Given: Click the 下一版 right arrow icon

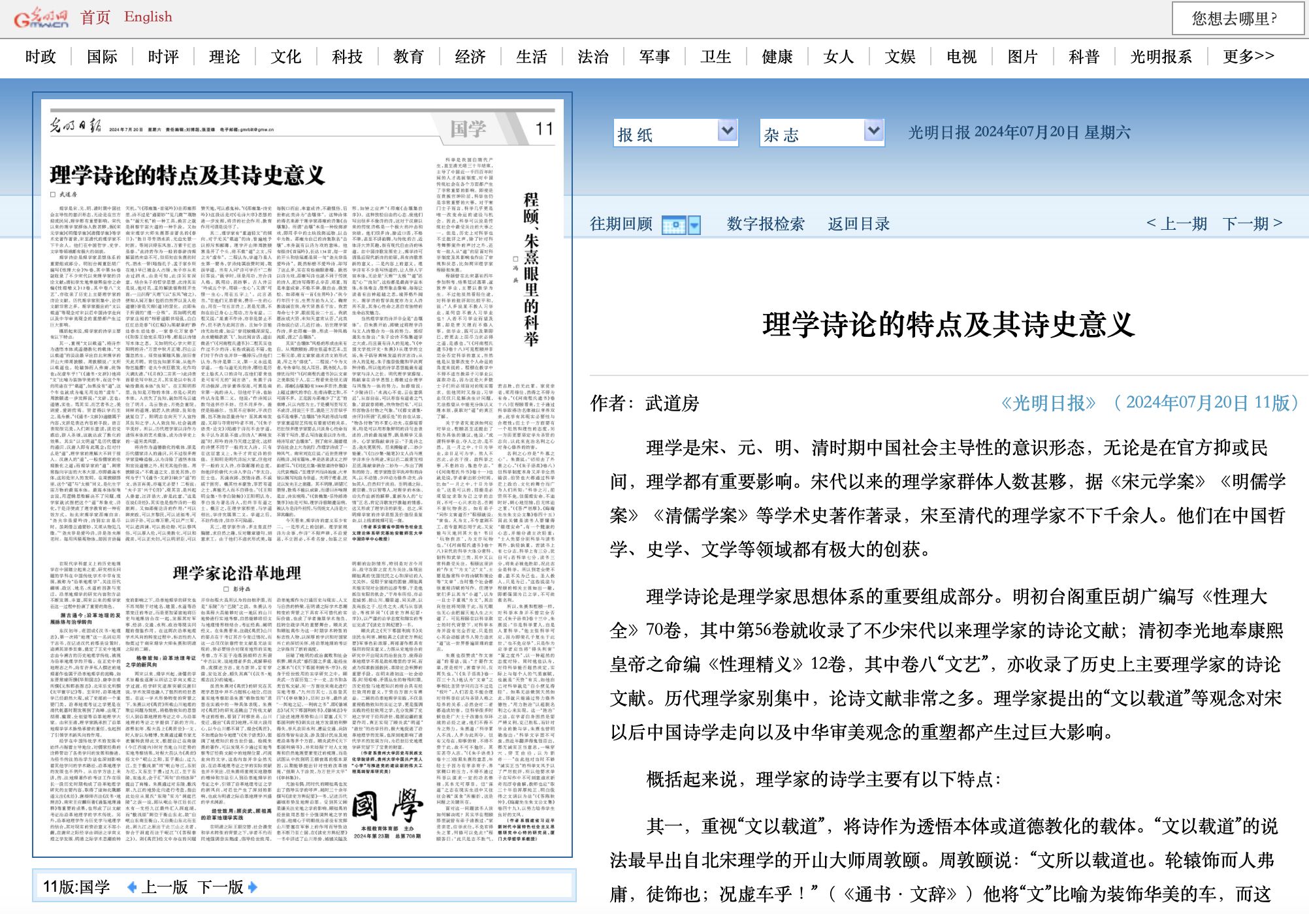Looking at the screenshot, I should [x=253, y=887].
